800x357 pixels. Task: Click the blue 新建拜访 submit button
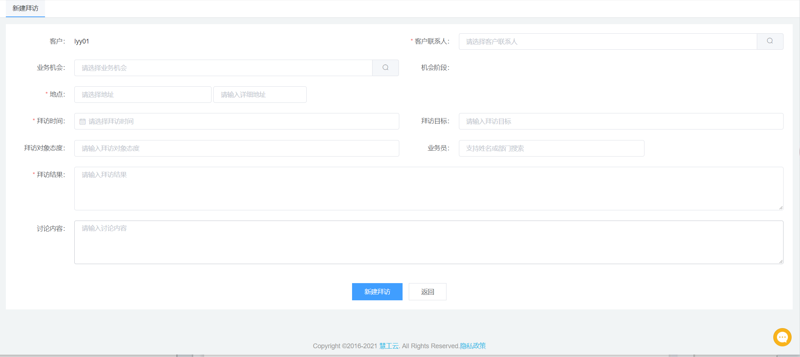pos(377,292)
